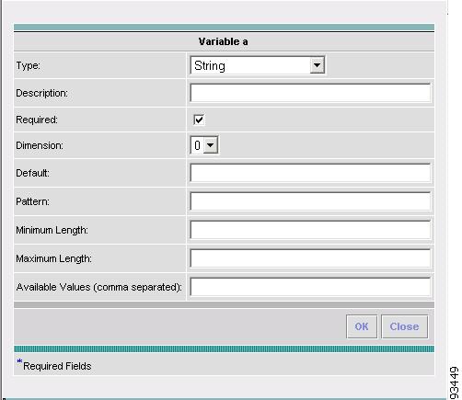Focus the Description text field

pyautogui.click(x=310, y=93)
